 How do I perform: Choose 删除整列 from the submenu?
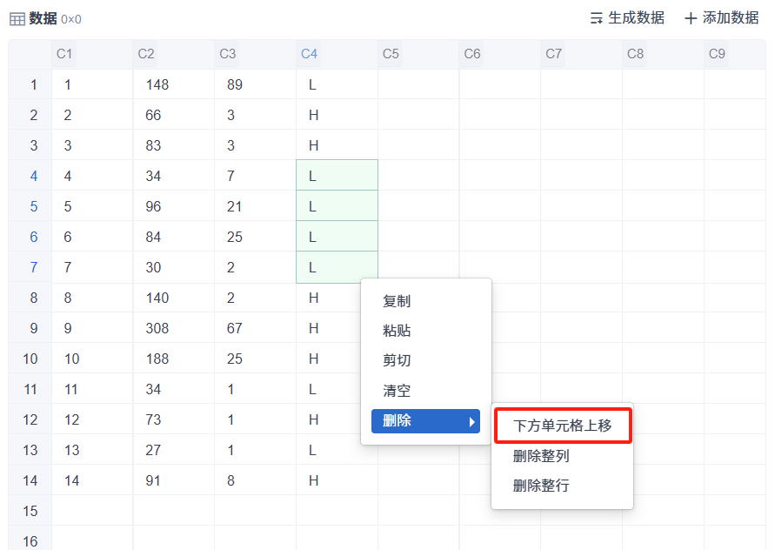[x=541, y=456]
